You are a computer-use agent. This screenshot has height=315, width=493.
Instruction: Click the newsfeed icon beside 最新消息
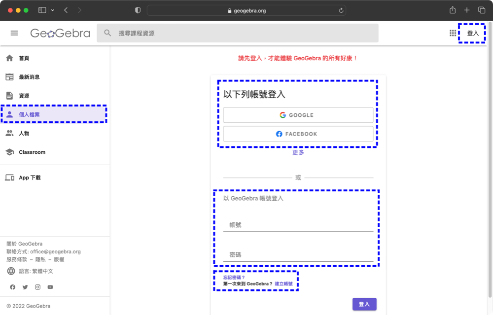[10, 77]
